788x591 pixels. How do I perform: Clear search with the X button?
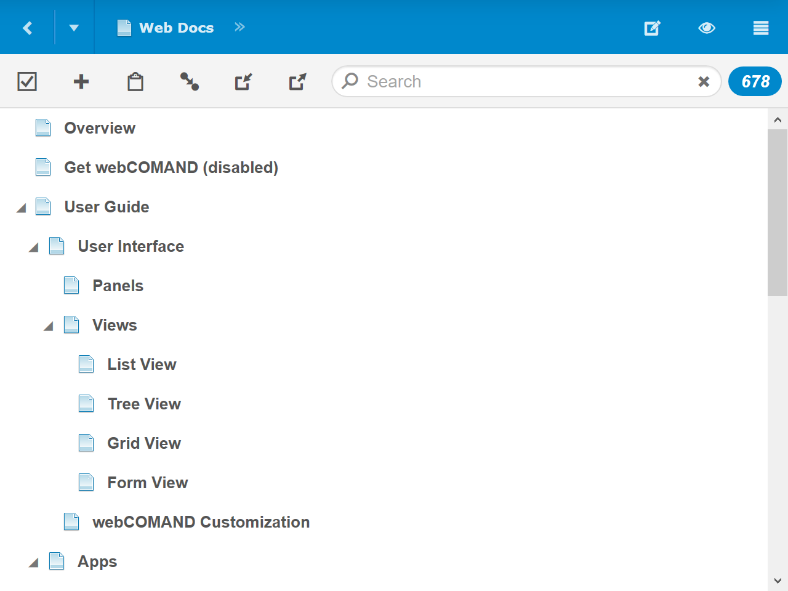704,81
